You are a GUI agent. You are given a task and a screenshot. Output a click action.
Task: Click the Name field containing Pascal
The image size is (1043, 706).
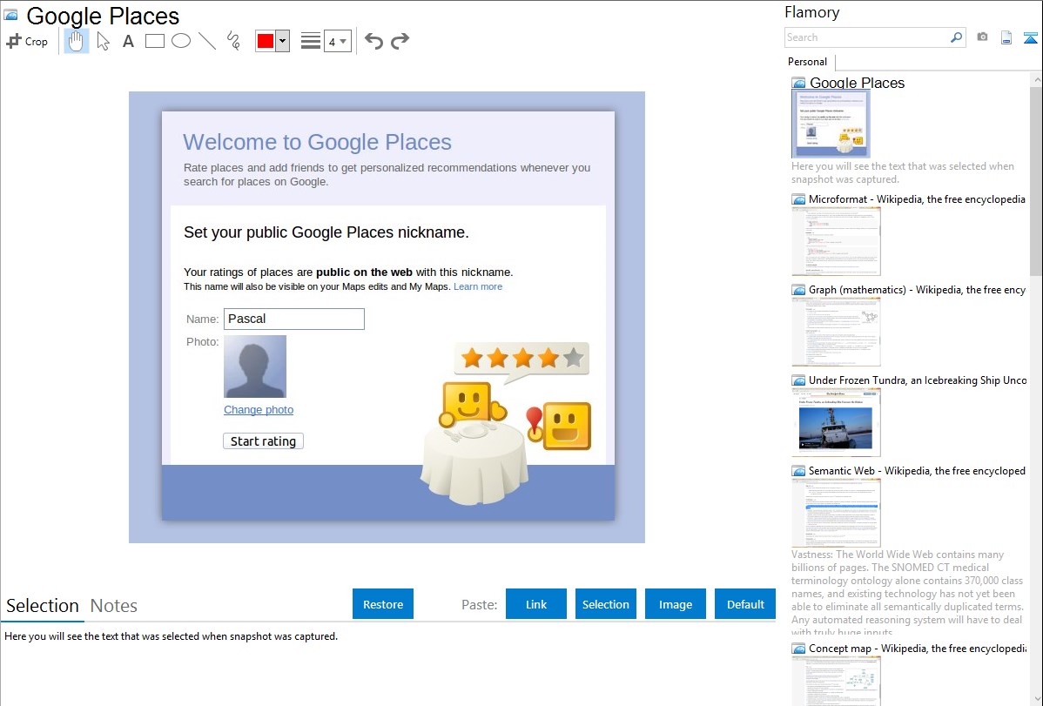(x=294, y=319)
